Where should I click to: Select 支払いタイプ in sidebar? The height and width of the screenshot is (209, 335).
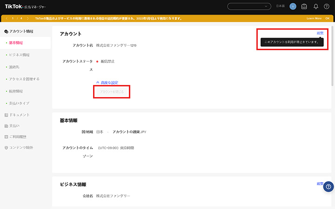19,103
